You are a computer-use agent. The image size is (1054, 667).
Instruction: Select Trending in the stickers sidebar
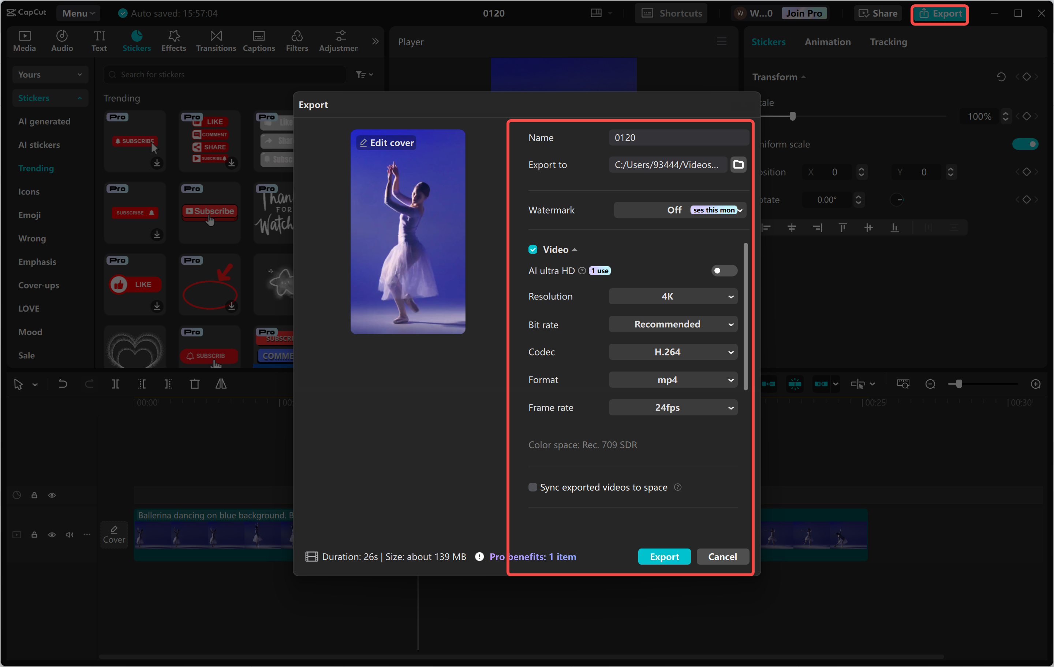coord(36,168)
